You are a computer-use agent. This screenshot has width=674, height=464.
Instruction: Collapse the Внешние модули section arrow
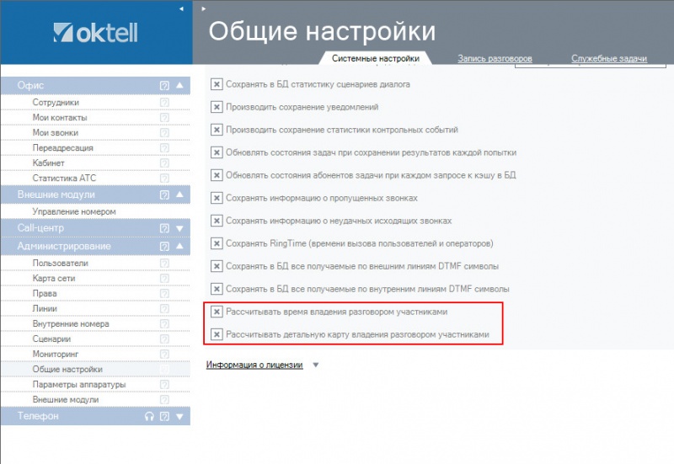pos(179,195)
